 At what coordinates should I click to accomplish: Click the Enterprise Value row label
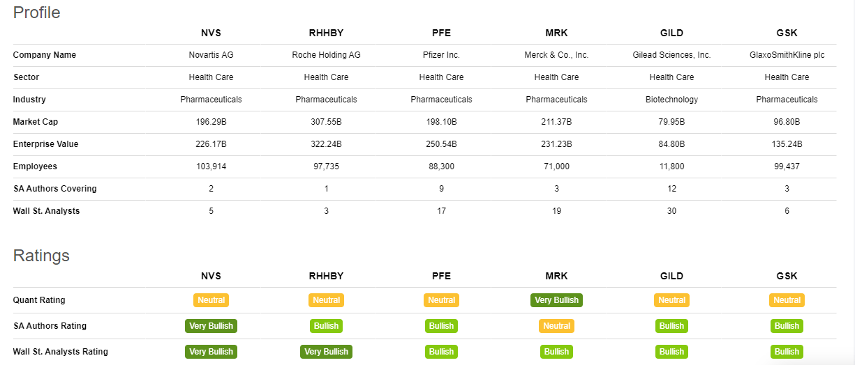[x=45, y=144]
